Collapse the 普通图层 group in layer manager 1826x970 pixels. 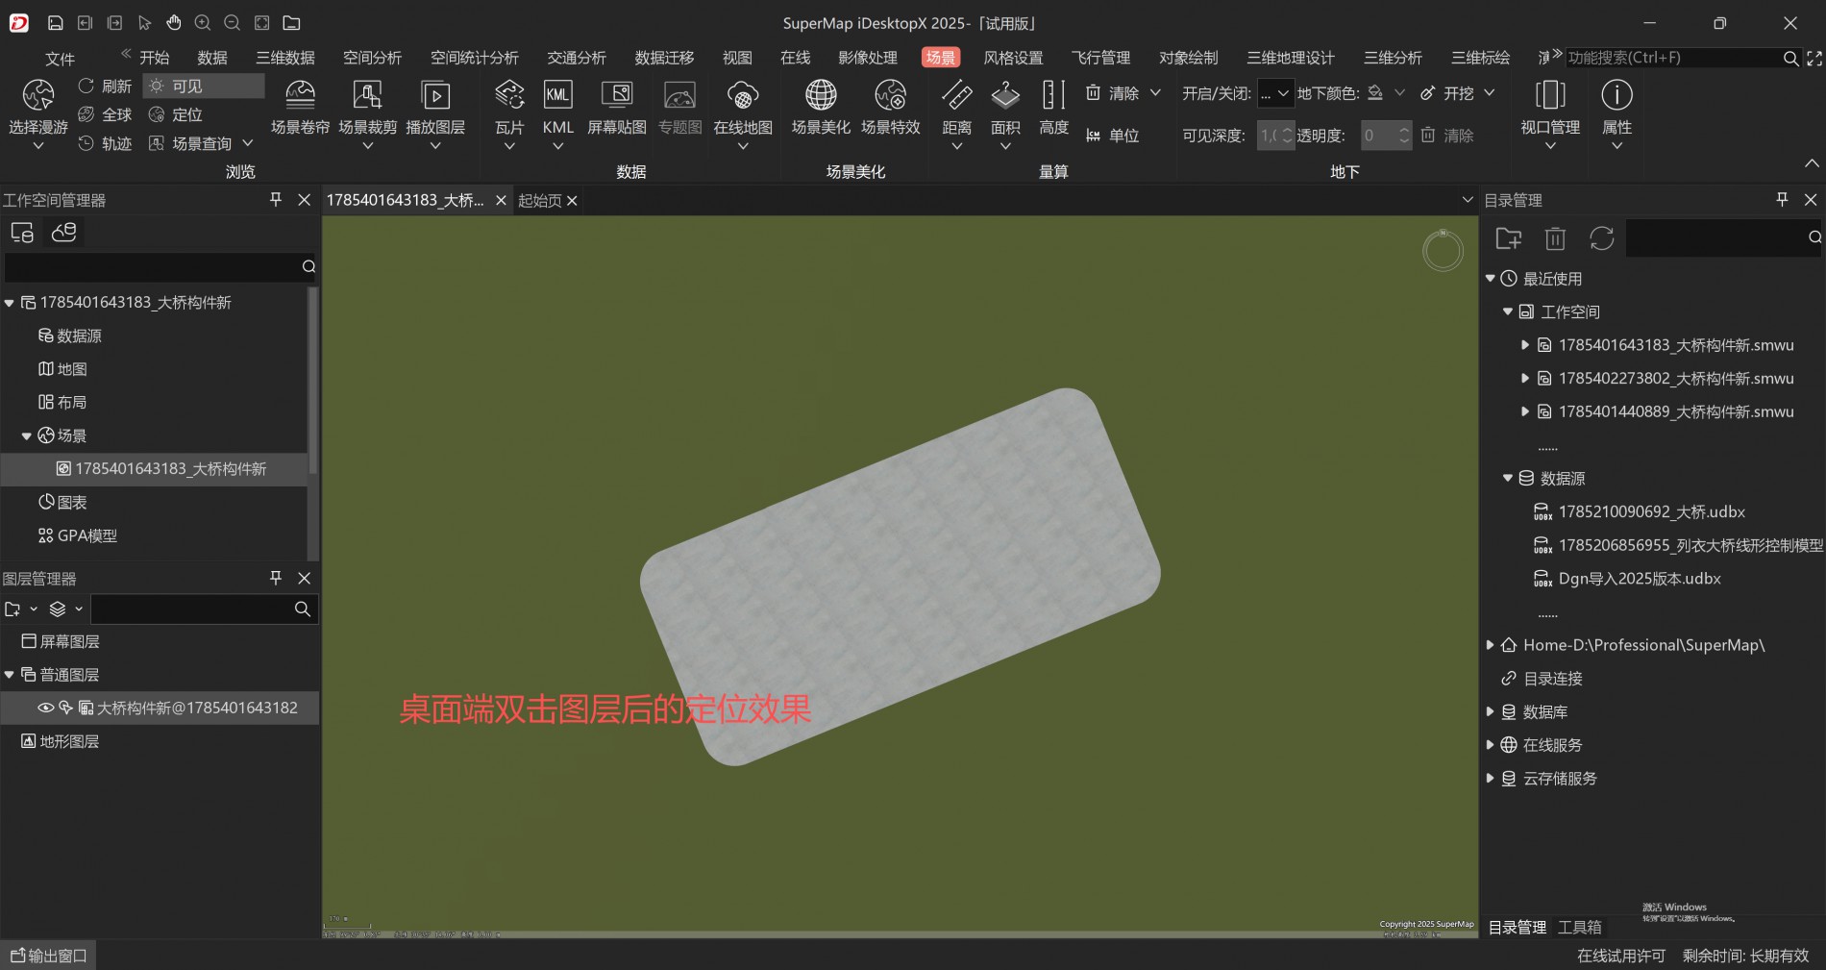tap(10, 675)
